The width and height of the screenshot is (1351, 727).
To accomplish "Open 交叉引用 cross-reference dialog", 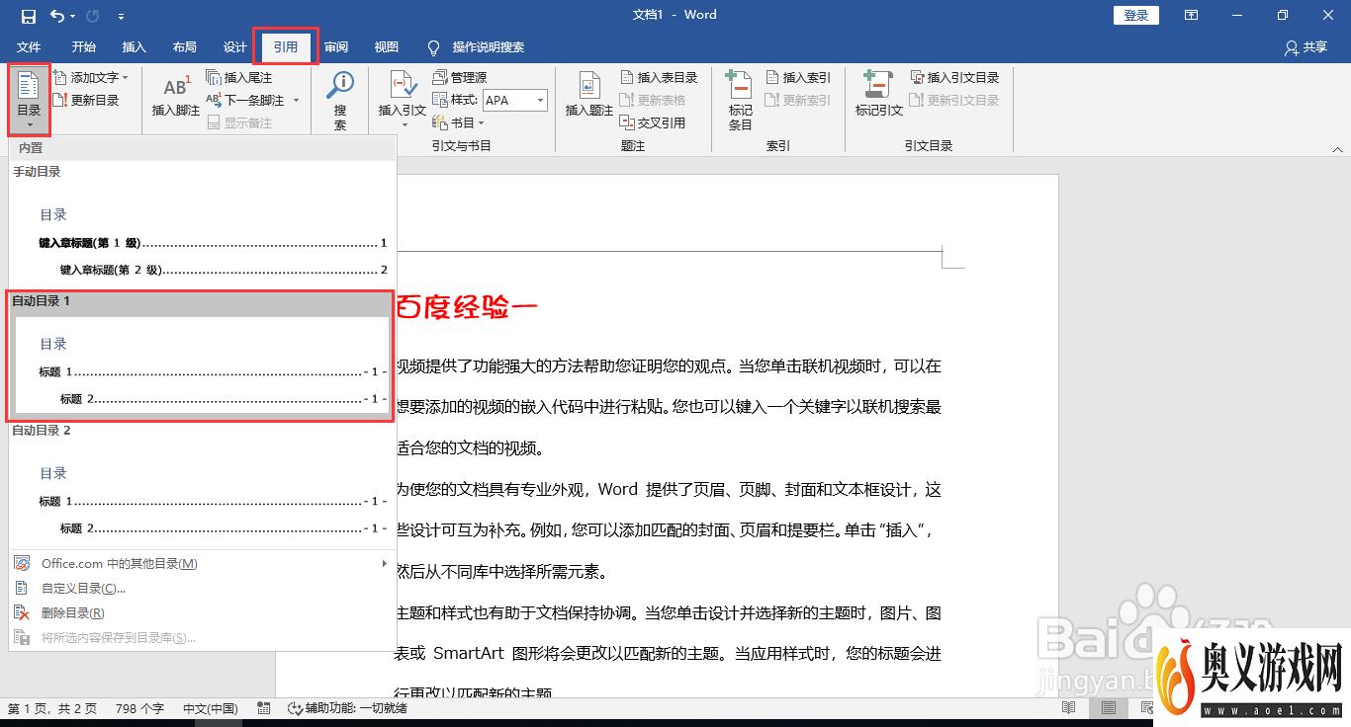I will pyautogui.click(x=653, y=122).
